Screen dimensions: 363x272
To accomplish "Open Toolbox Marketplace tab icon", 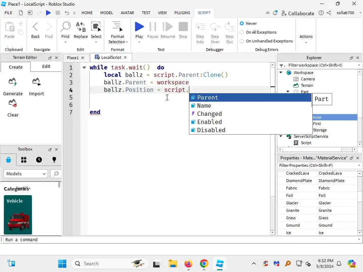I will 9,160.
